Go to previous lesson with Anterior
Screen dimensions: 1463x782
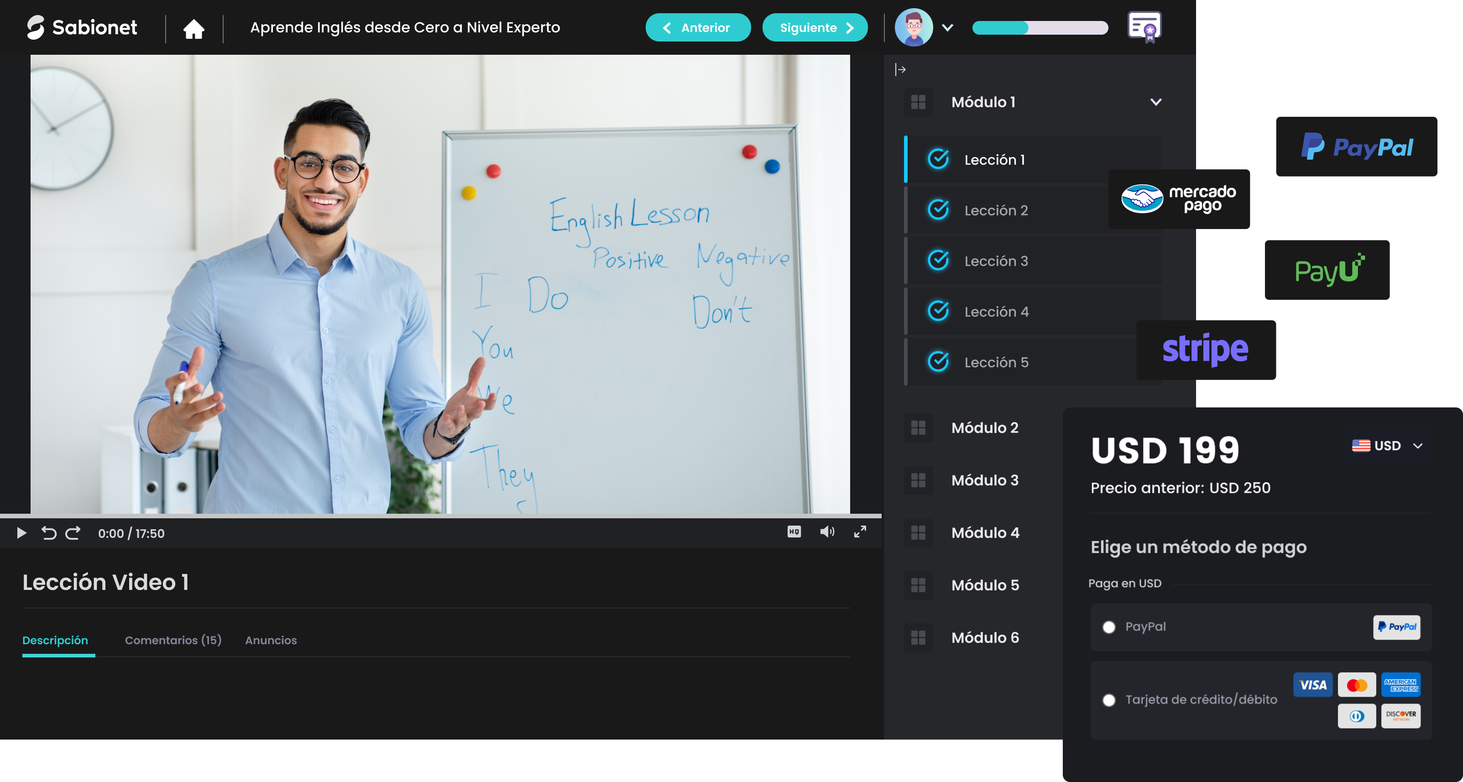[698, 27]
